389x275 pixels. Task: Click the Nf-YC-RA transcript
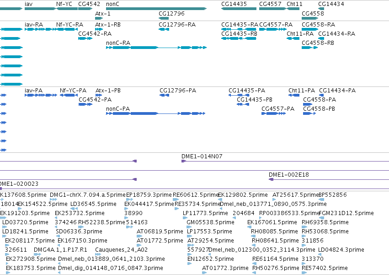point(67,29)
